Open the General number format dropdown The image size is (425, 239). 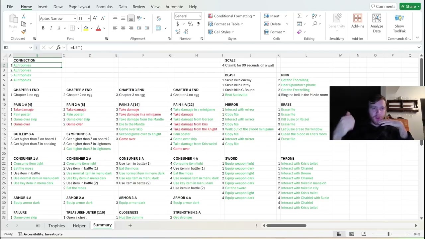(x=200, y=16)
